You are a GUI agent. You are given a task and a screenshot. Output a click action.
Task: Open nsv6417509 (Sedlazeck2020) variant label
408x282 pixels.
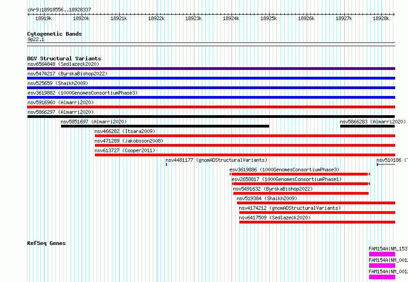[275, 218]
